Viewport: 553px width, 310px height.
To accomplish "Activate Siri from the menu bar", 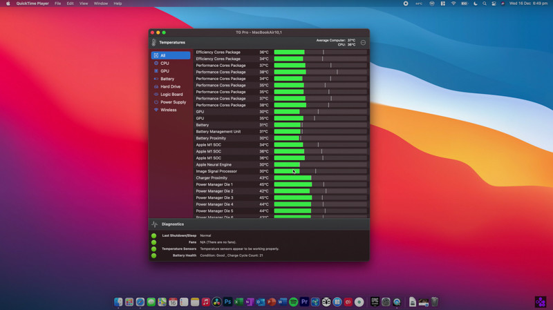I will coord(503,3).
